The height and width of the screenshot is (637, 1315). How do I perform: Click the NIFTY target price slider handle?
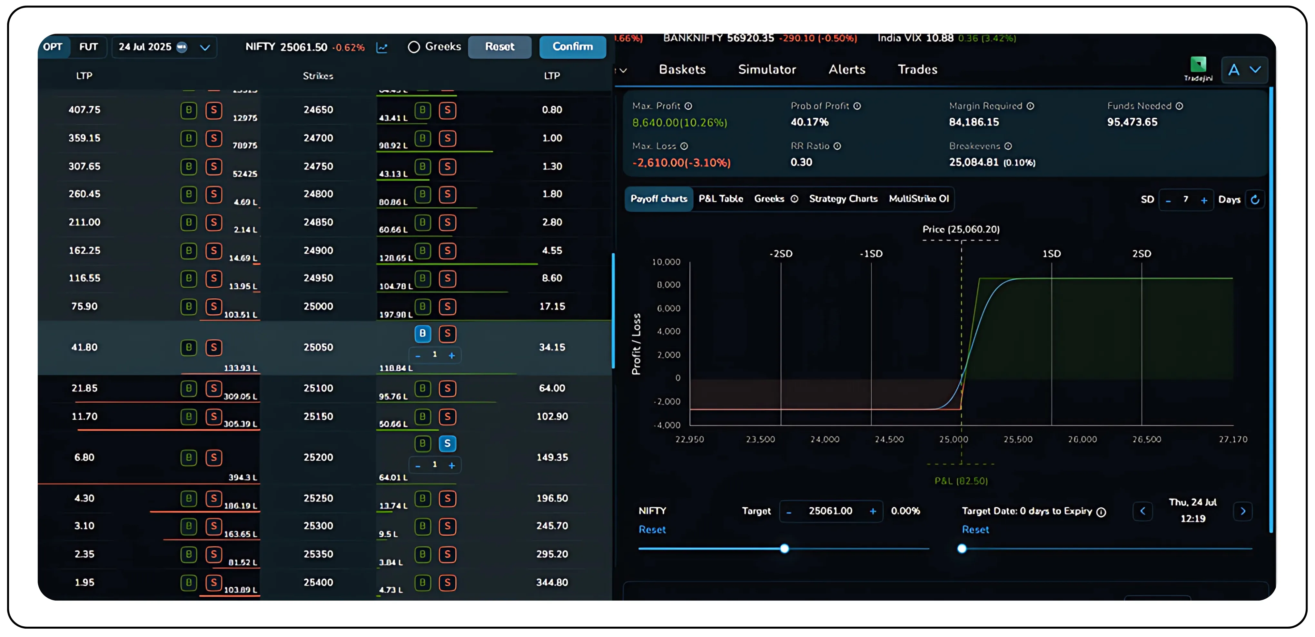(x=784, y=549)
